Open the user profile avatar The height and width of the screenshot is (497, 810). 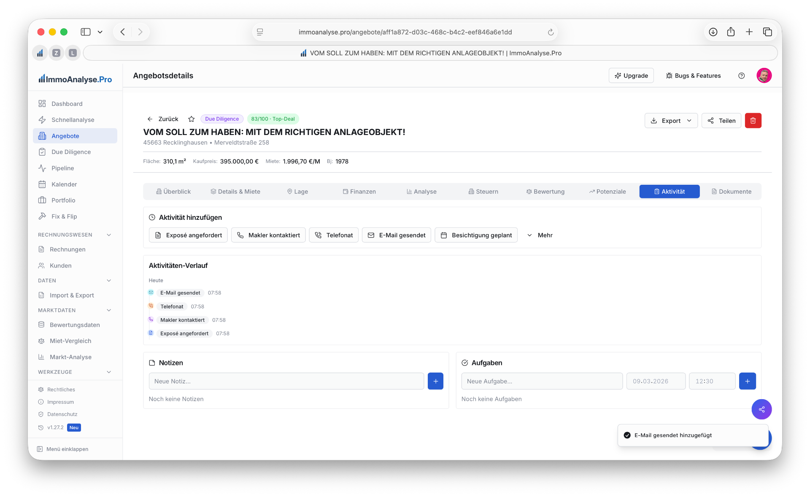[x=764, y=76]
